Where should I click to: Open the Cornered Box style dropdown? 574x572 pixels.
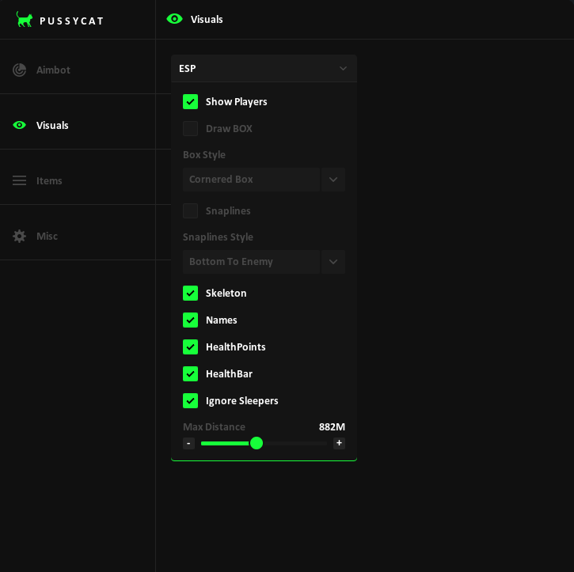click(x=333, y=180)
